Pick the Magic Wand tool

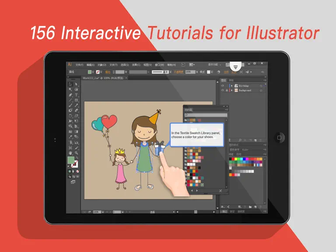pos(70,90)
